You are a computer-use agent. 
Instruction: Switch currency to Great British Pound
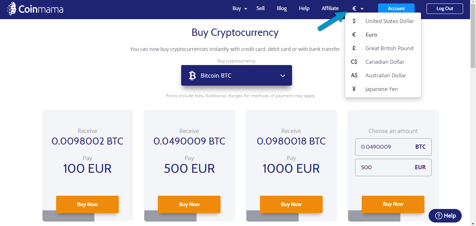pos(389,48)
